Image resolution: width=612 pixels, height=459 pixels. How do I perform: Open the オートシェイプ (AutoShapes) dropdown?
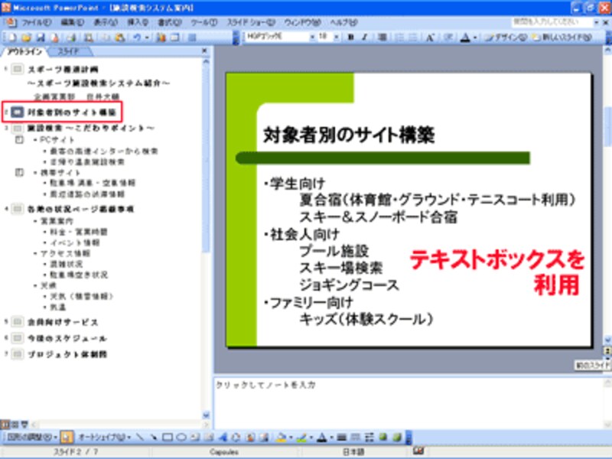point(104,437)
